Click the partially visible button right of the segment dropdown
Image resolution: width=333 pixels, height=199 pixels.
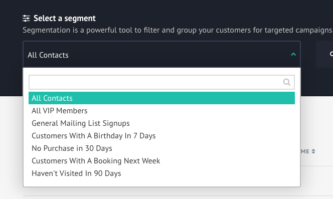pyautogui.click(x=324, y=54)
